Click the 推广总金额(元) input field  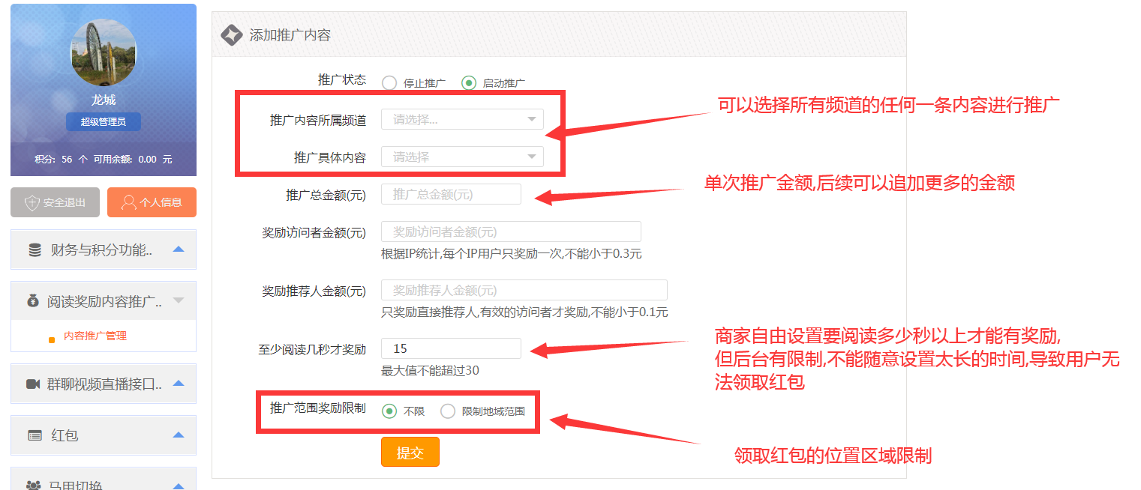point(451,194)
